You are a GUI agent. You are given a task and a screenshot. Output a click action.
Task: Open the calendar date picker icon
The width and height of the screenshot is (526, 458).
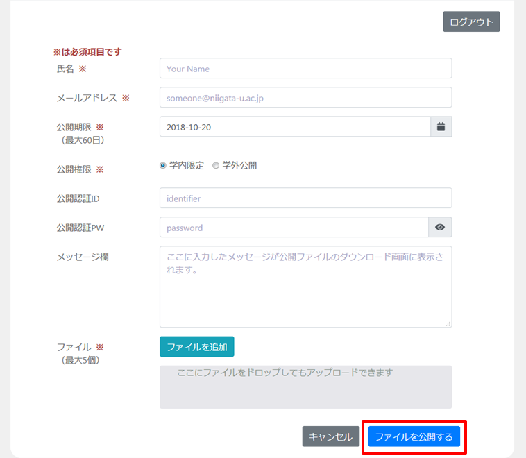[x=441, y=127]
